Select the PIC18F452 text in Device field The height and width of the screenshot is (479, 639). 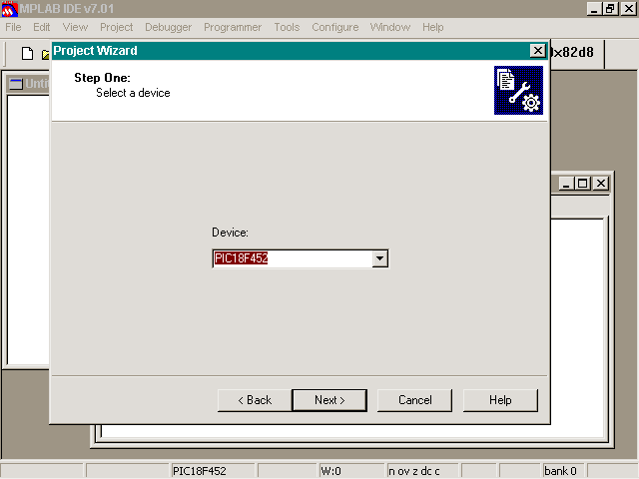(x=242, y=258)
